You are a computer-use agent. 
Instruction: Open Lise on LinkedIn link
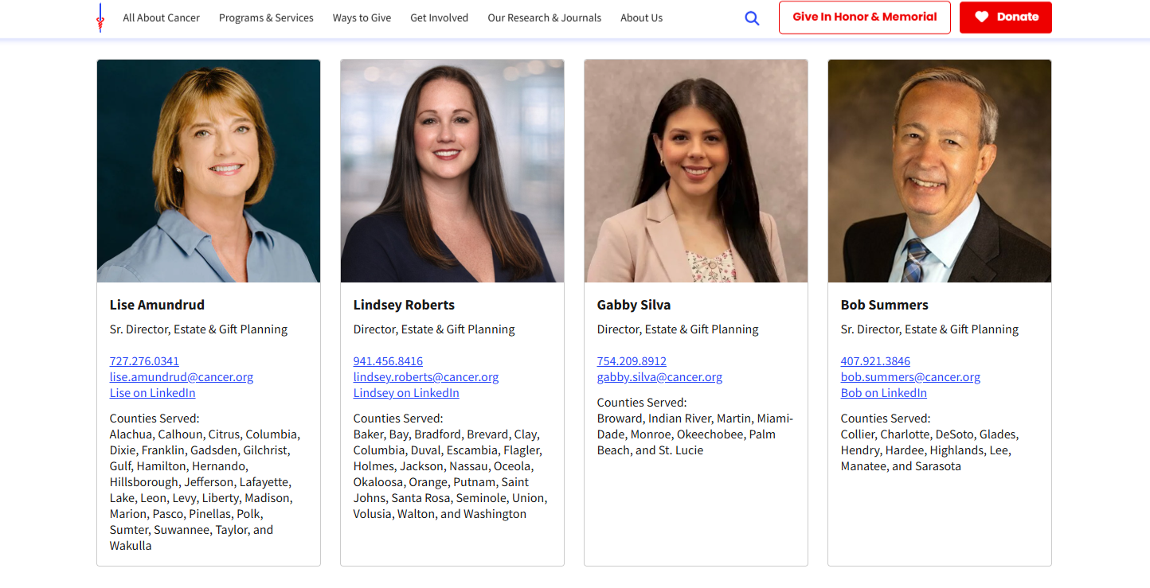pyautogui.click(x=153, y=393)
